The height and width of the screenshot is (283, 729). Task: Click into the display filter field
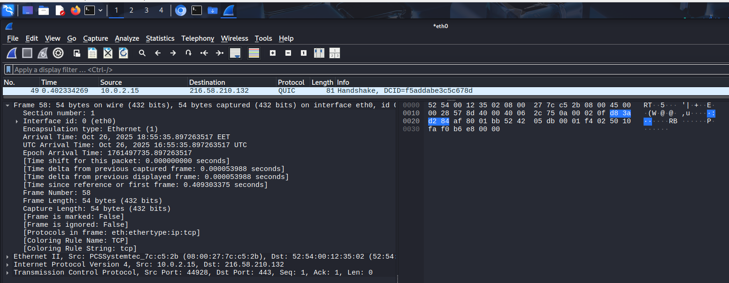tap(329, 70)
